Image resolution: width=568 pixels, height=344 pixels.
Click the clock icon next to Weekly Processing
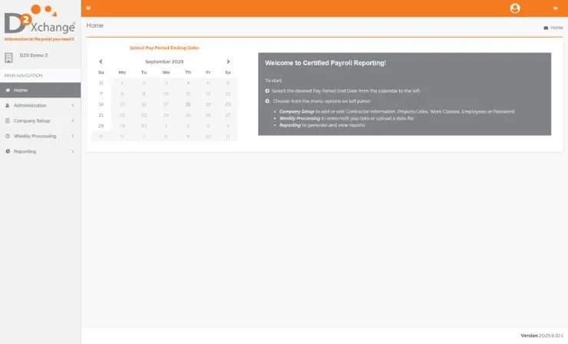coord(8,136)
